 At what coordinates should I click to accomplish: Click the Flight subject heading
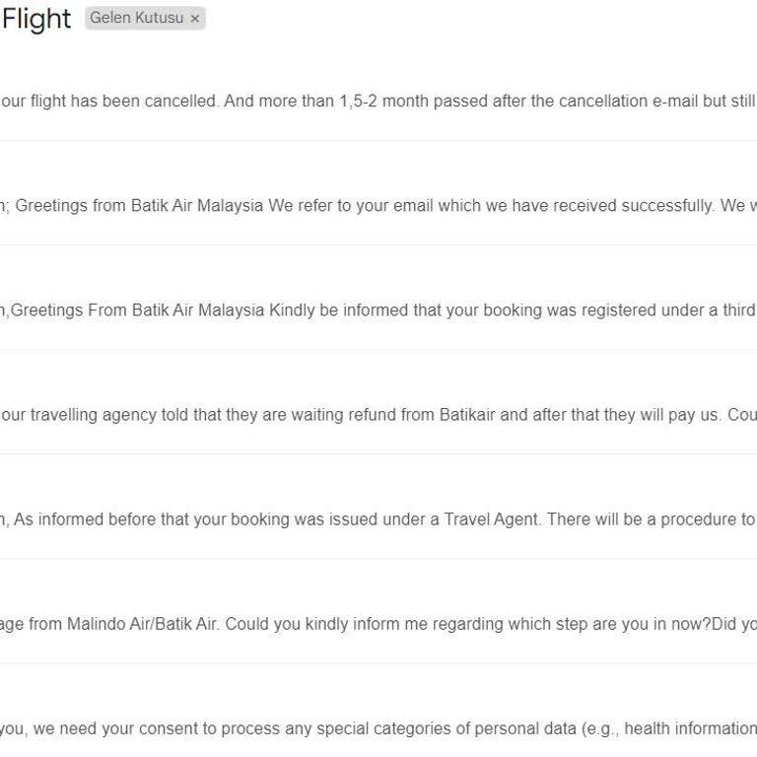[x=36, y=19]
